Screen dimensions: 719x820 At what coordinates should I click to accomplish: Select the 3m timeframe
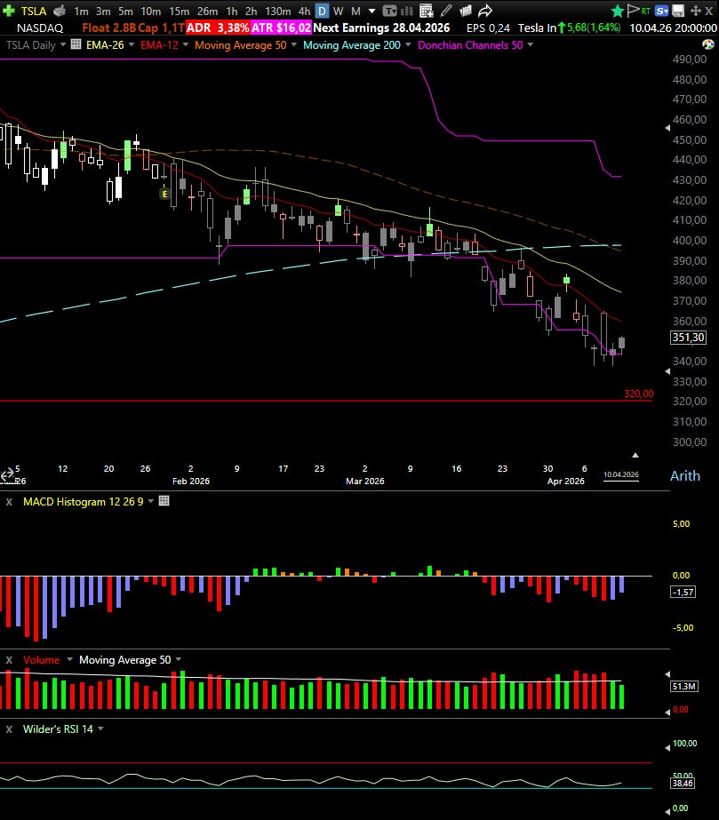pos(103,11)
